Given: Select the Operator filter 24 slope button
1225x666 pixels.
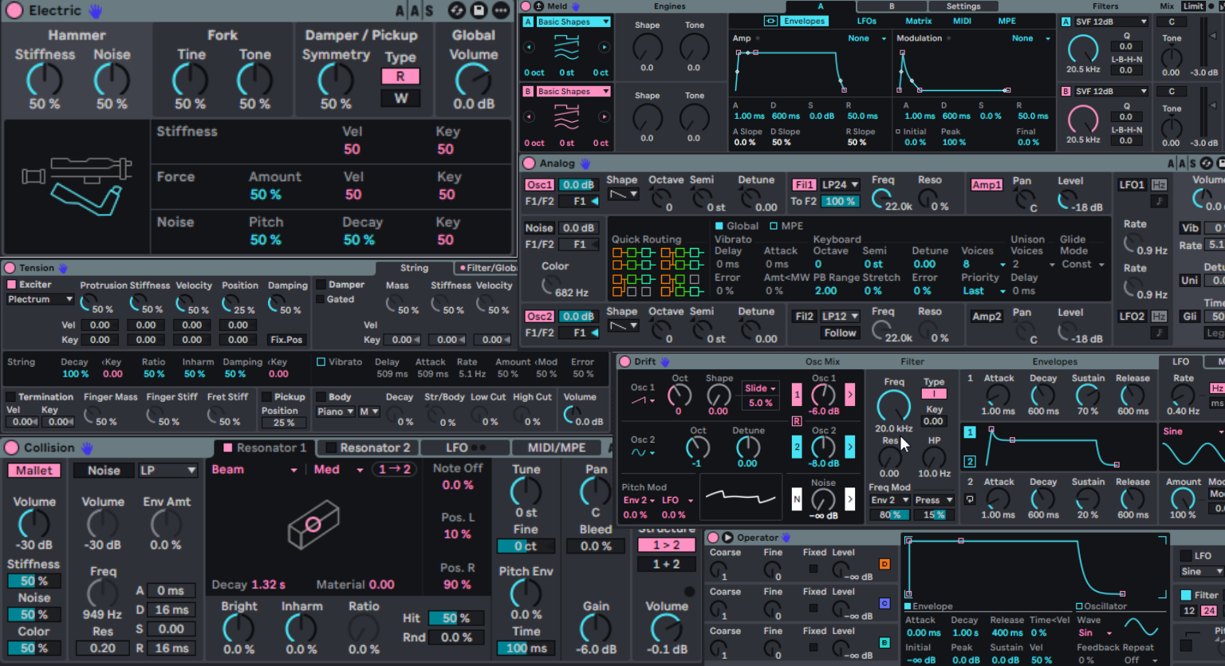Looking at the screenshot, I should click(1209, 611).
